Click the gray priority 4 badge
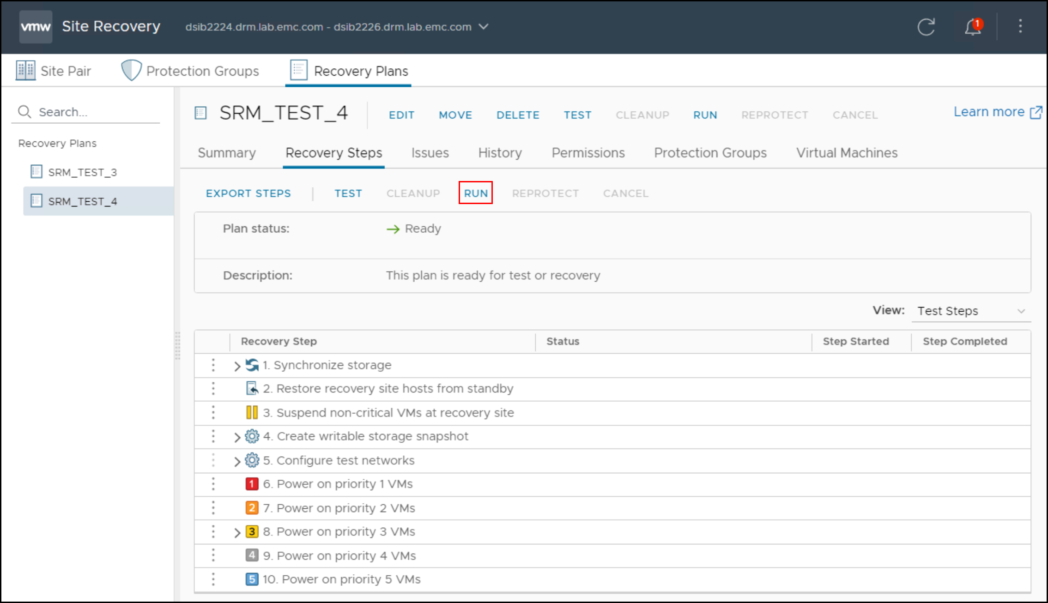Image resolution: width=1048 pixels, height=603 pixels. point(252,555)
